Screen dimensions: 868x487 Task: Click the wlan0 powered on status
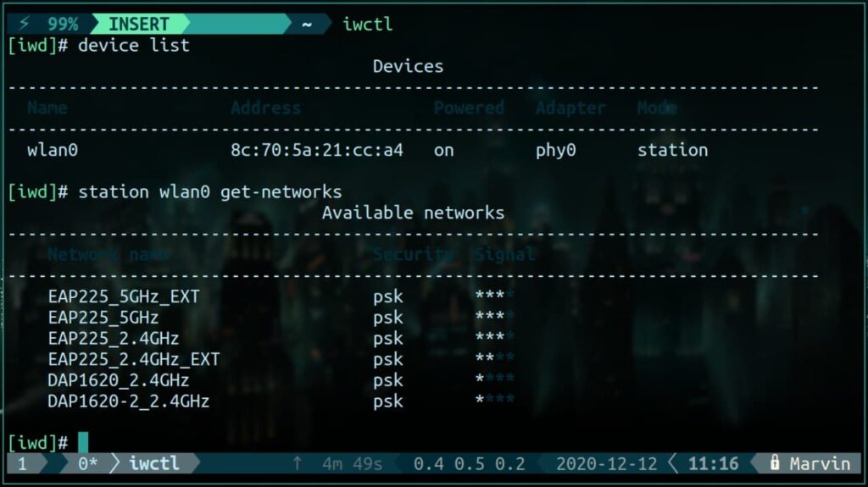(x=444, y=150)
